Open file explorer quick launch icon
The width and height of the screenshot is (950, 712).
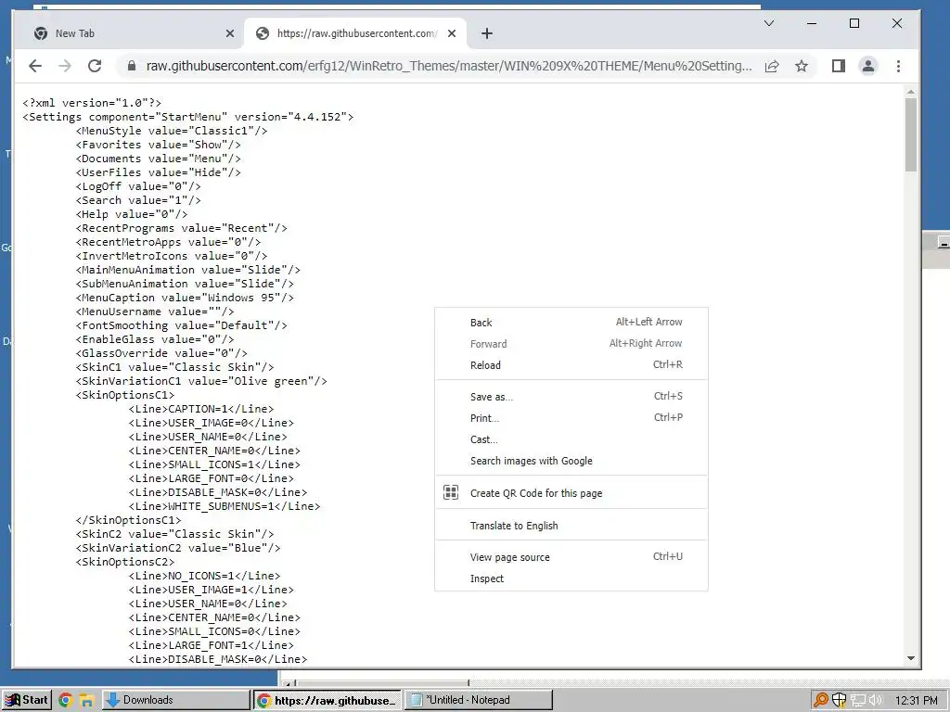86,701
